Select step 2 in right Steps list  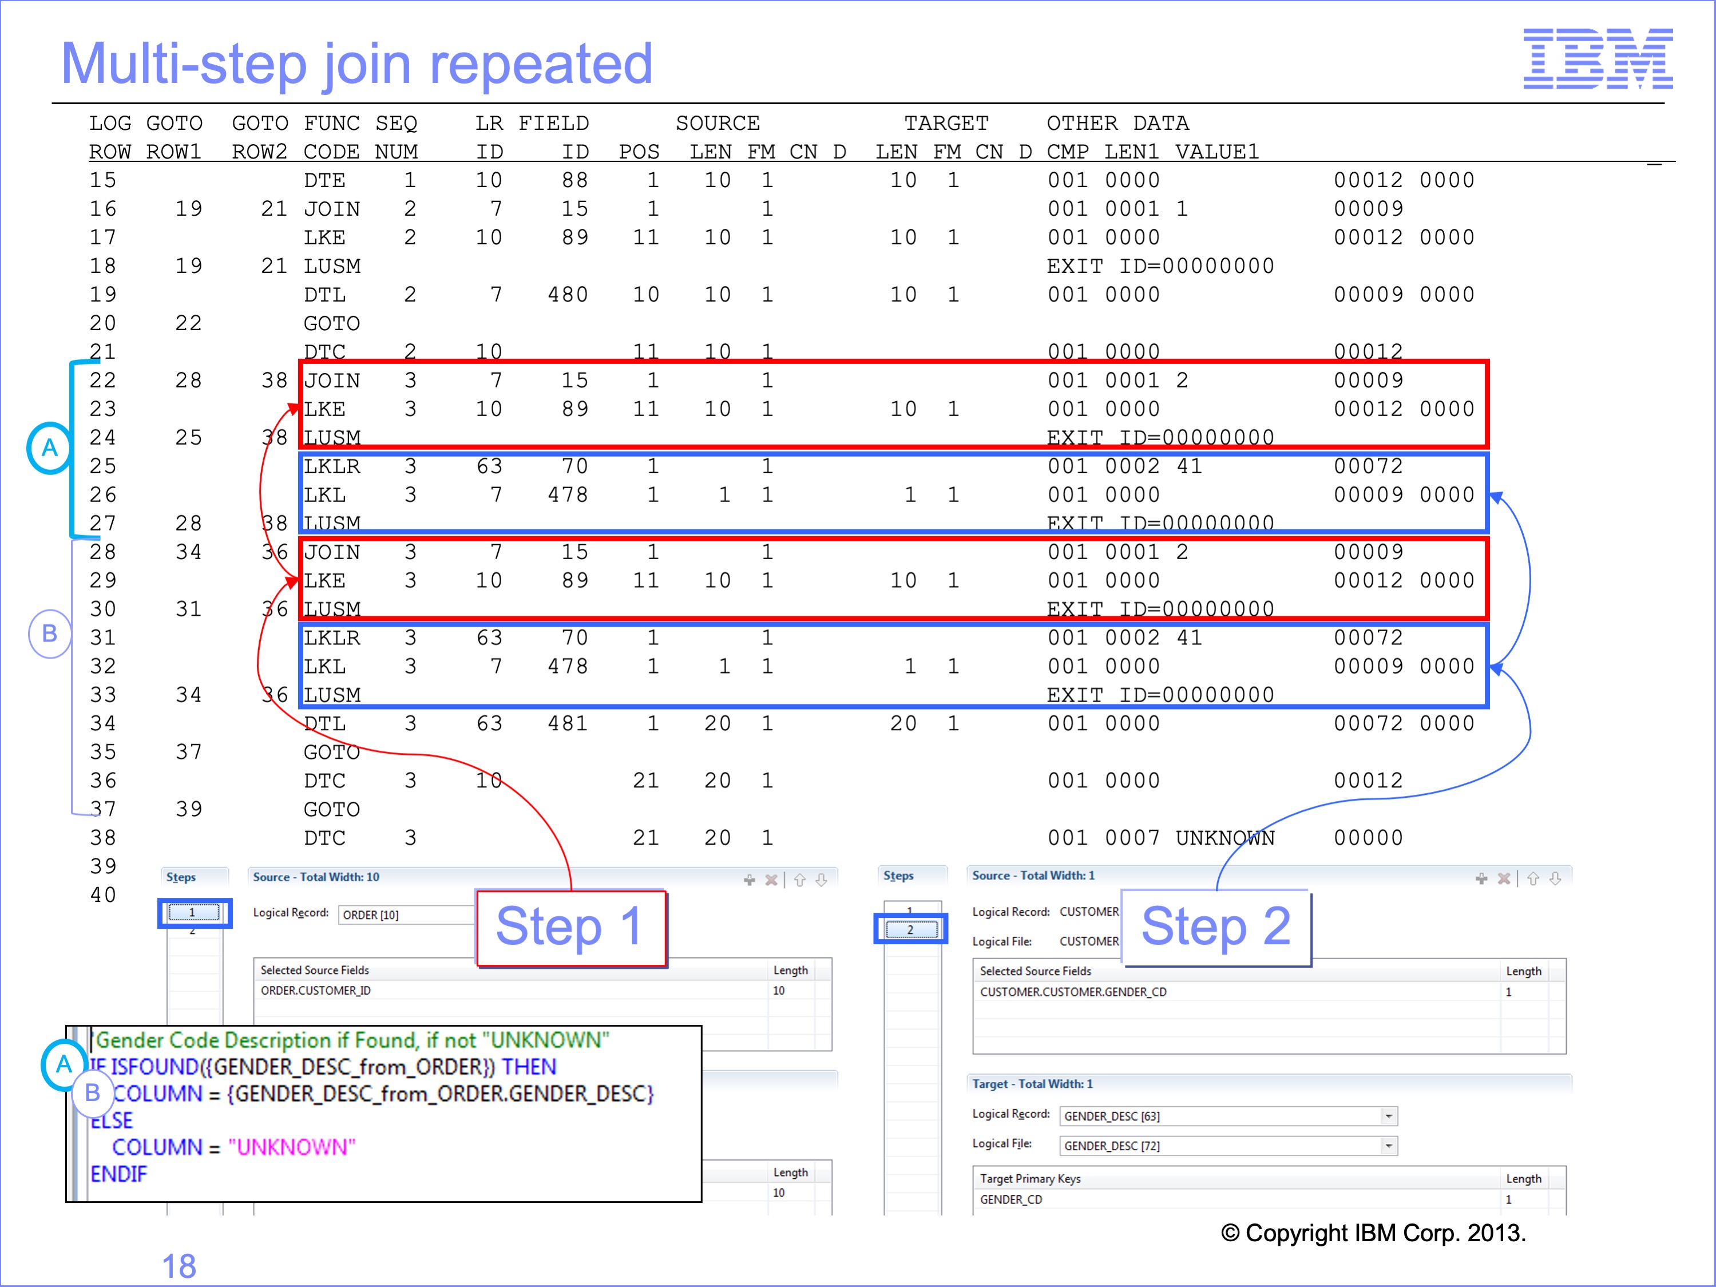coord(910,929)
